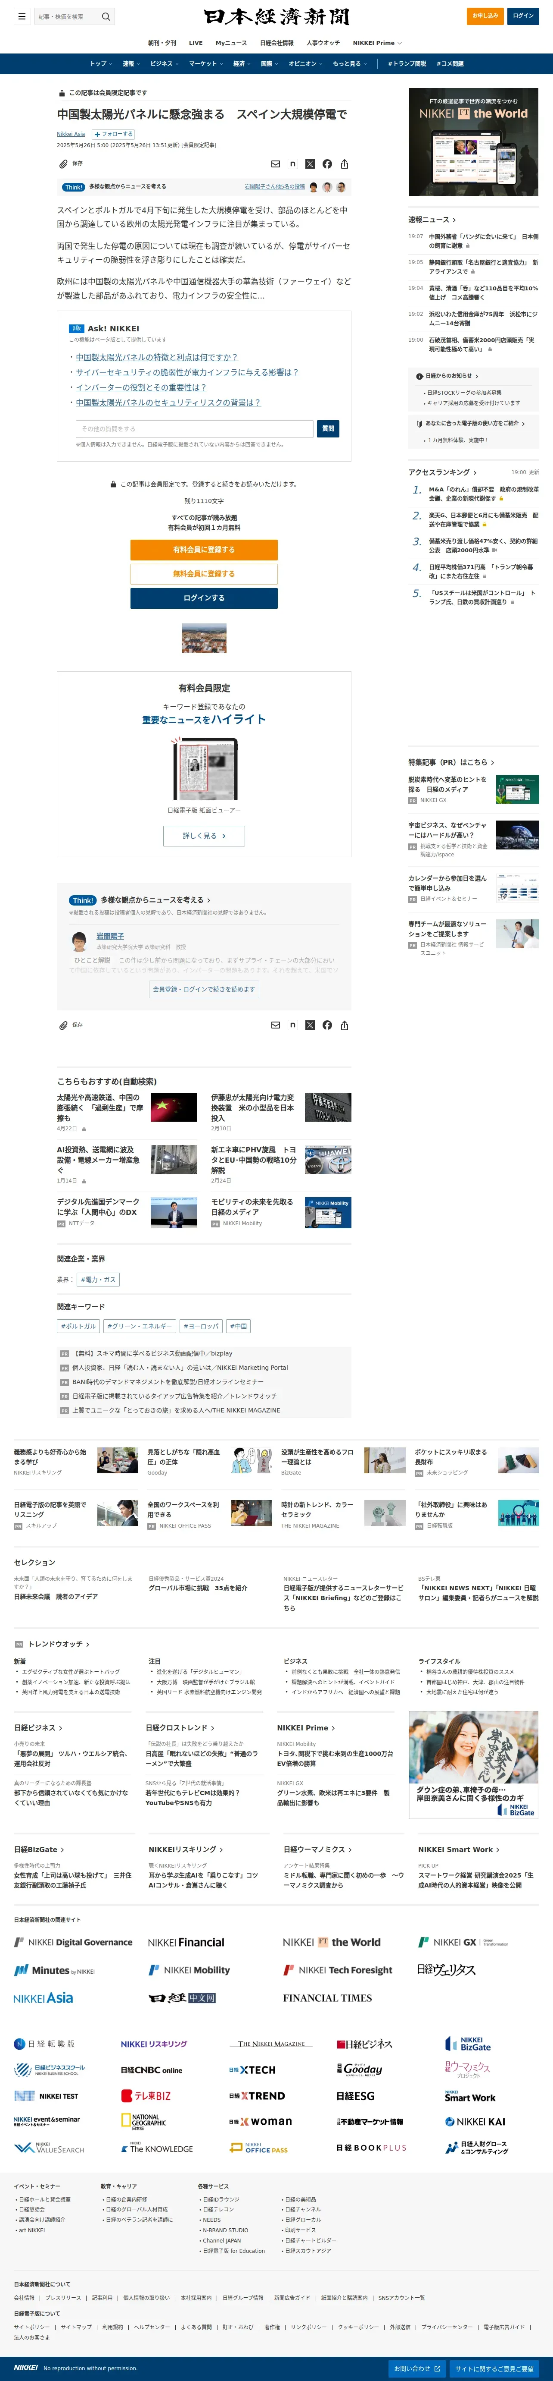
Task: Expand the もっと見る navigation dropdown
Action: pos(350,64)
